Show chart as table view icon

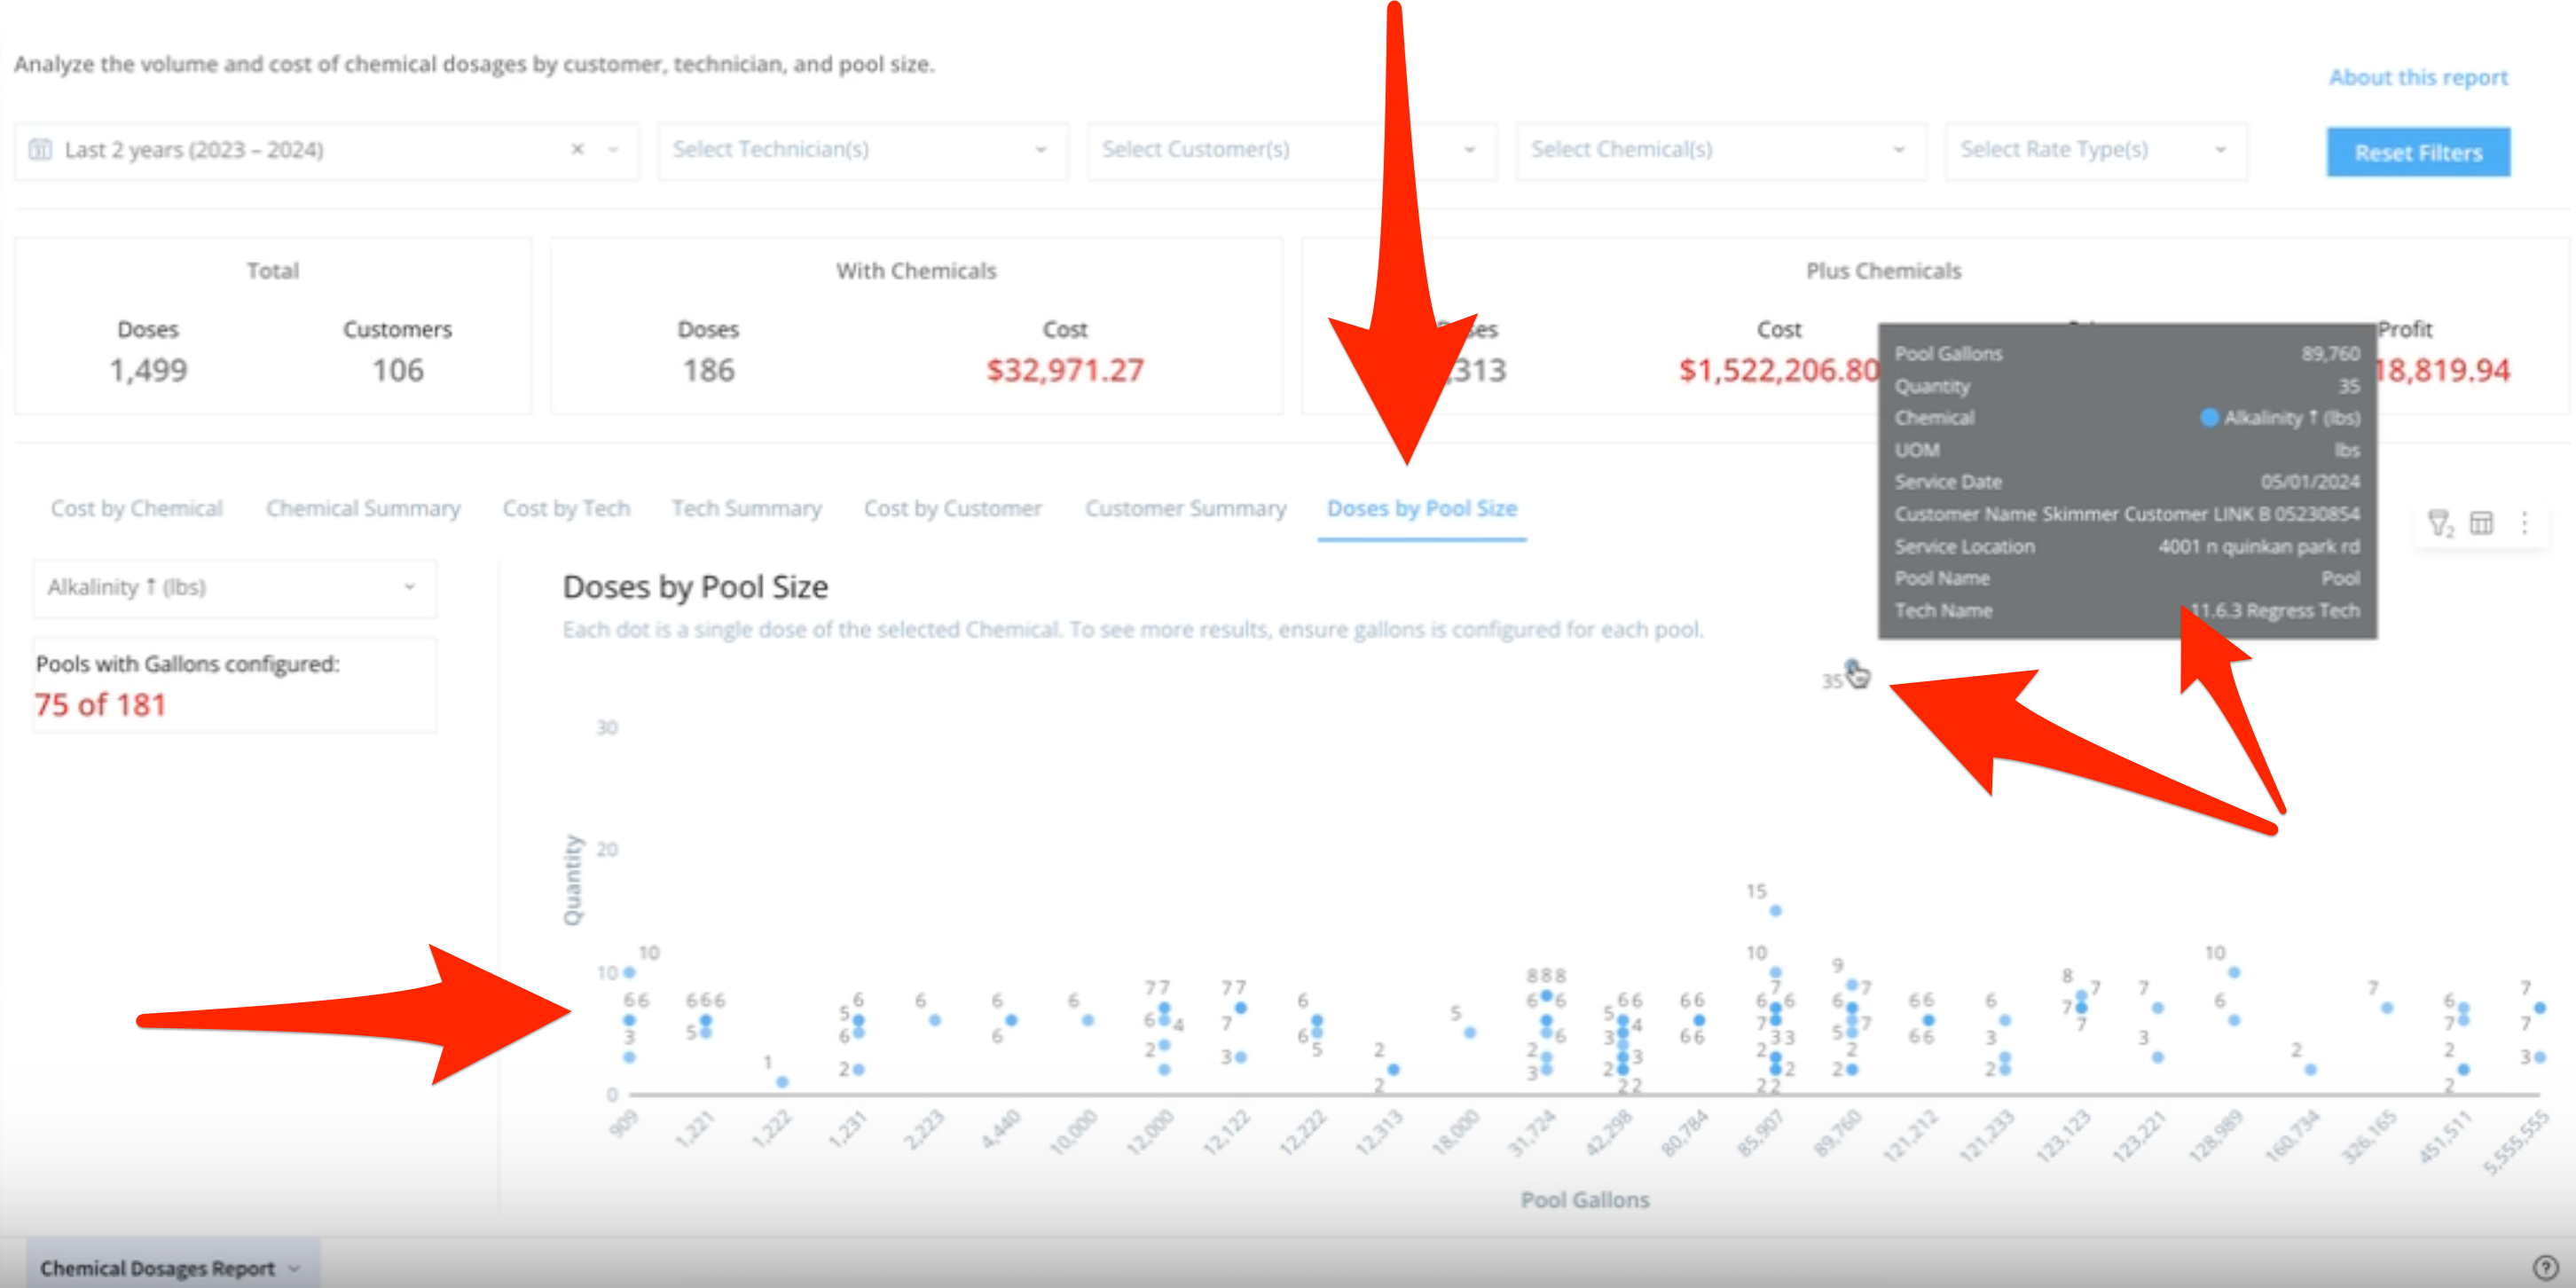2481,523
